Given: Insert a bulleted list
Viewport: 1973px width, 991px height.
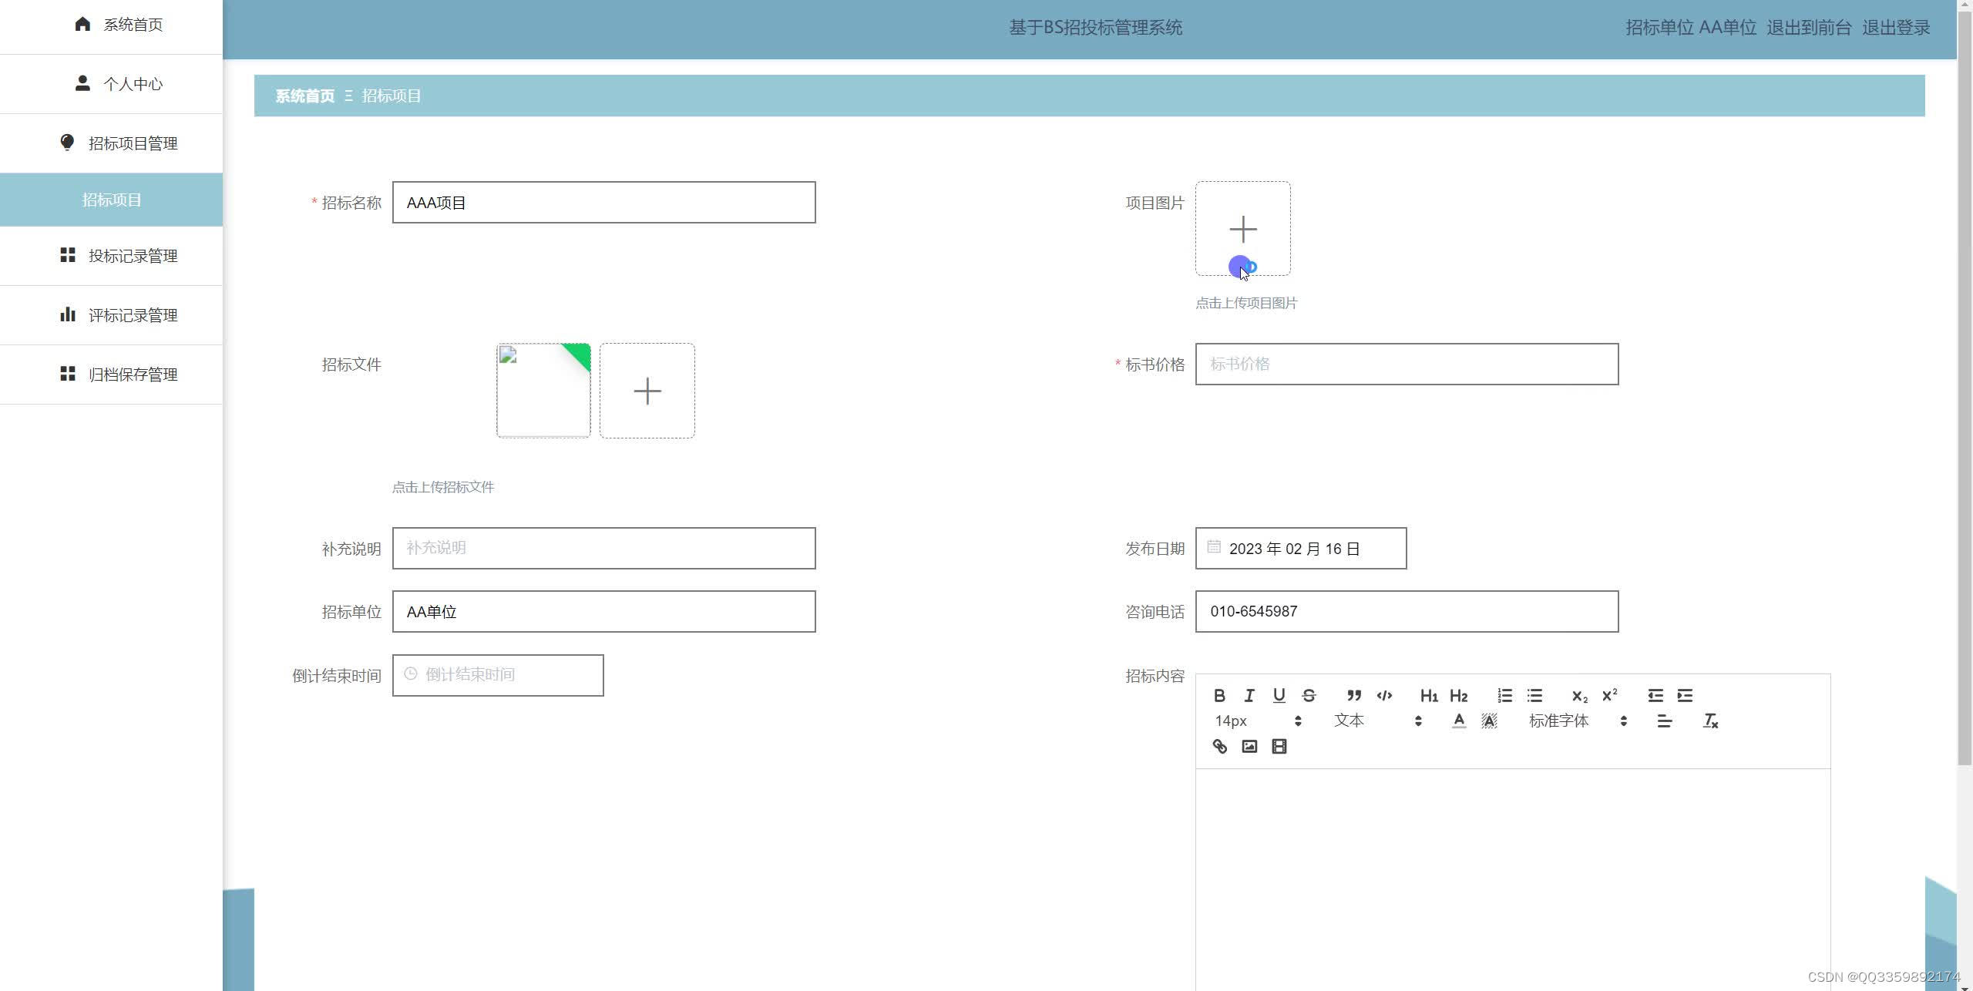Looking at the screenshot, I should (x=1534, y=696).
